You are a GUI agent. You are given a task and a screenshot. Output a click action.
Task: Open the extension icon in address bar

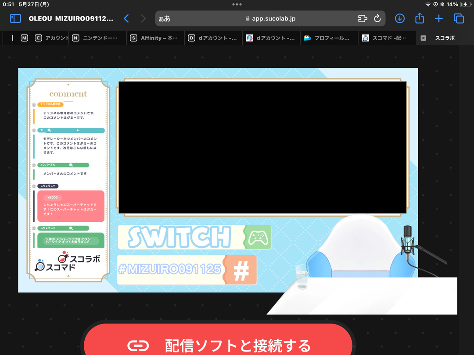[x=363, y=18]
